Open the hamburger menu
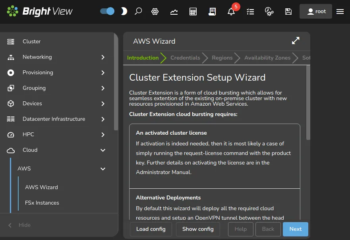Screen dimensions: 350x240 tap(340, 12)
